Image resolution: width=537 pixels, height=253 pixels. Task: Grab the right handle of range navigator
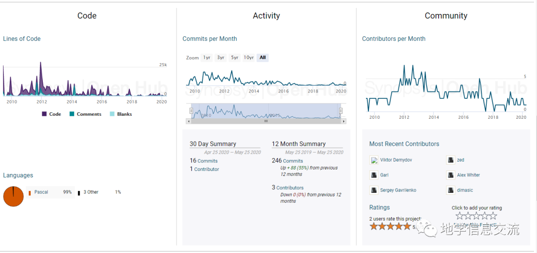point(341,110)
